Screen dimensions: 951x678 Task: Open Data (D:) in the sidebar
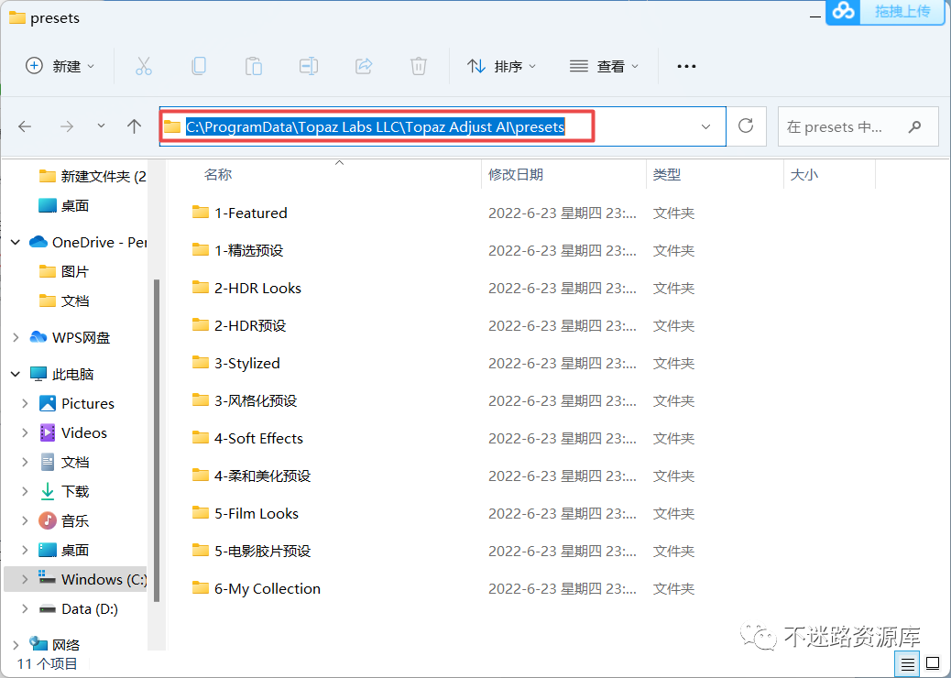(90, 608)
